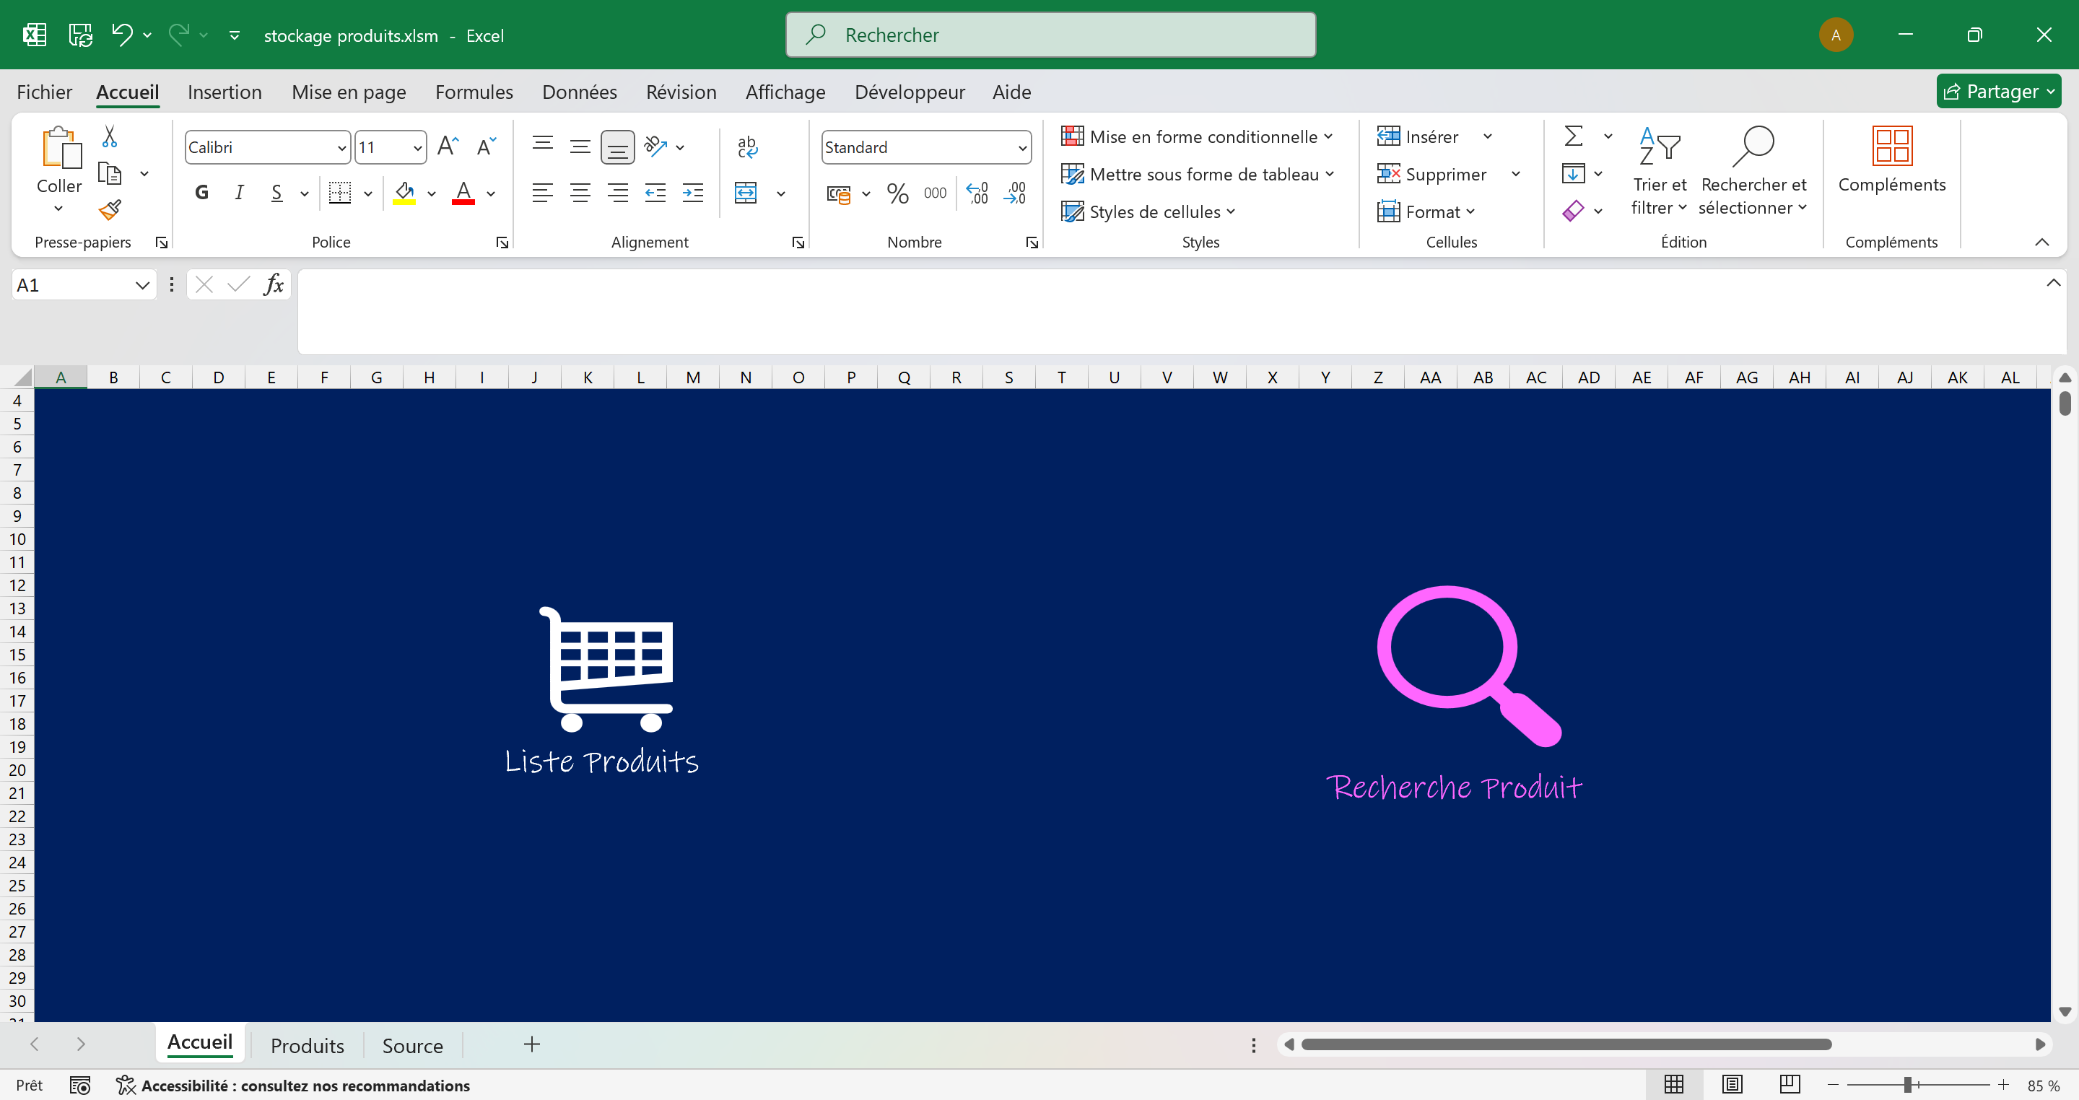Click the Increase font size icon
The image size is (2079, 1100).
pos(447,146)
